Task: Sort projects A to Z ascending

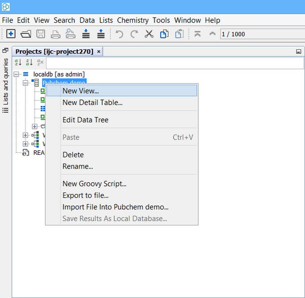Action: (x=18, y=62)
